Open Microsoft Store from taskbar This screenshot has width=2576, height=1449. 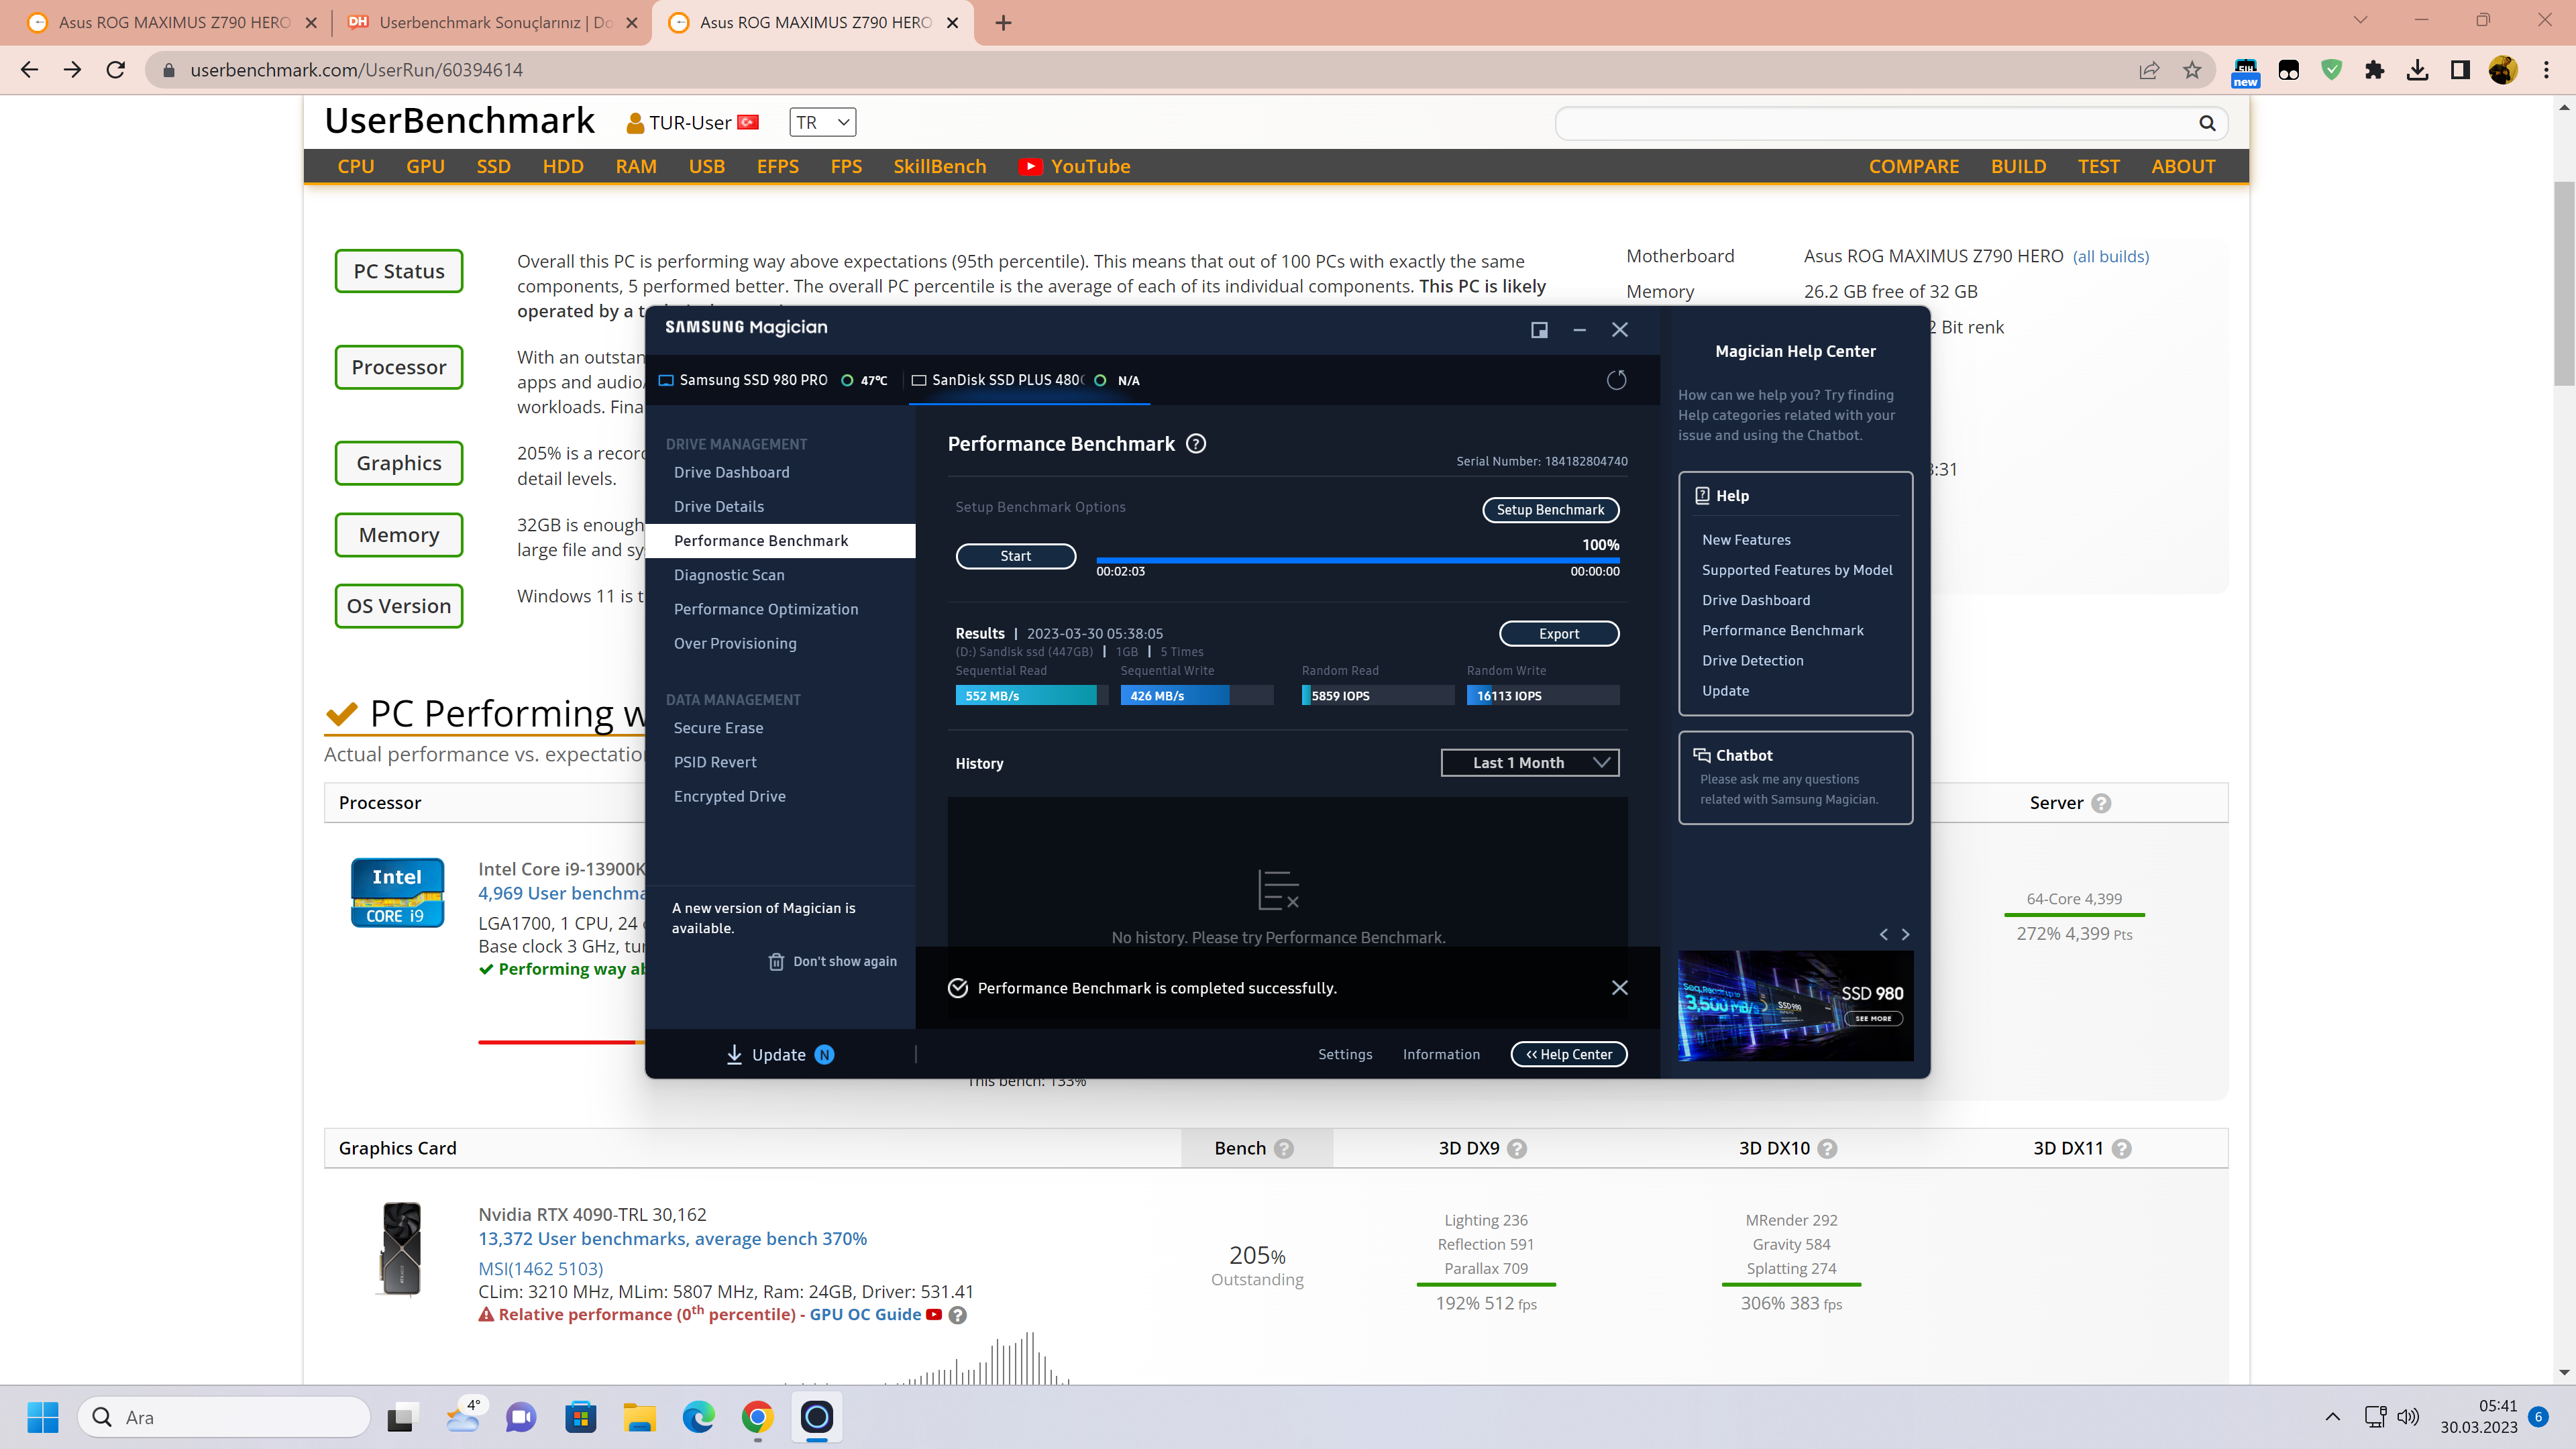580,1417
